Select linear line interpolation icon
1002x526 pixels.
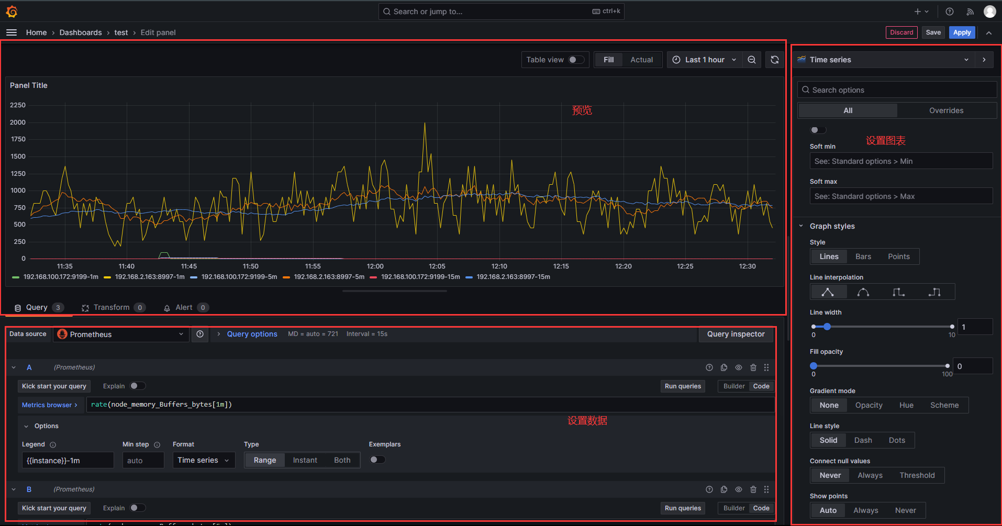tap(828, 292)
